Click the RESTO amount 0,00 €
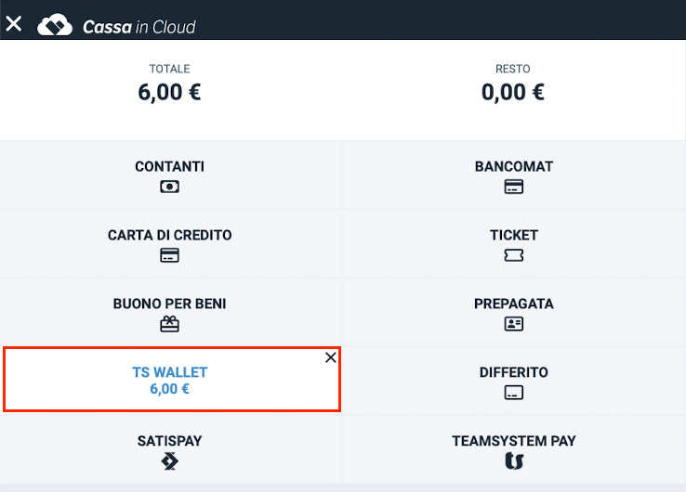686x492 pixels. (x=513, y=92)
